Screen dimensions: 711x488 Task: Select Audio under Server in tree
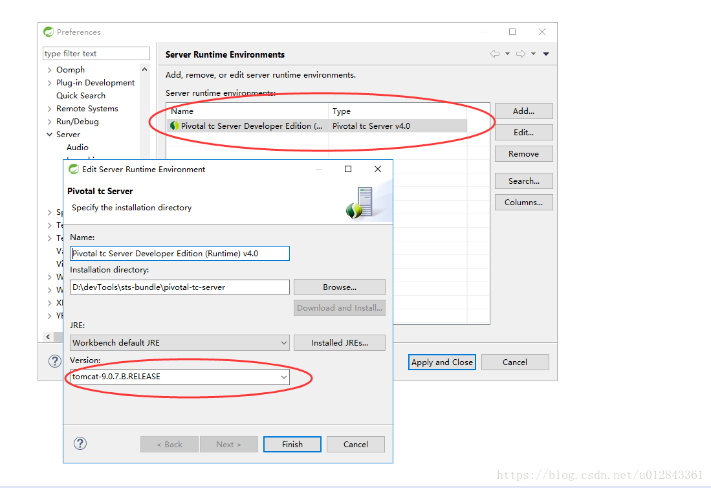click(x=78, y=148)
